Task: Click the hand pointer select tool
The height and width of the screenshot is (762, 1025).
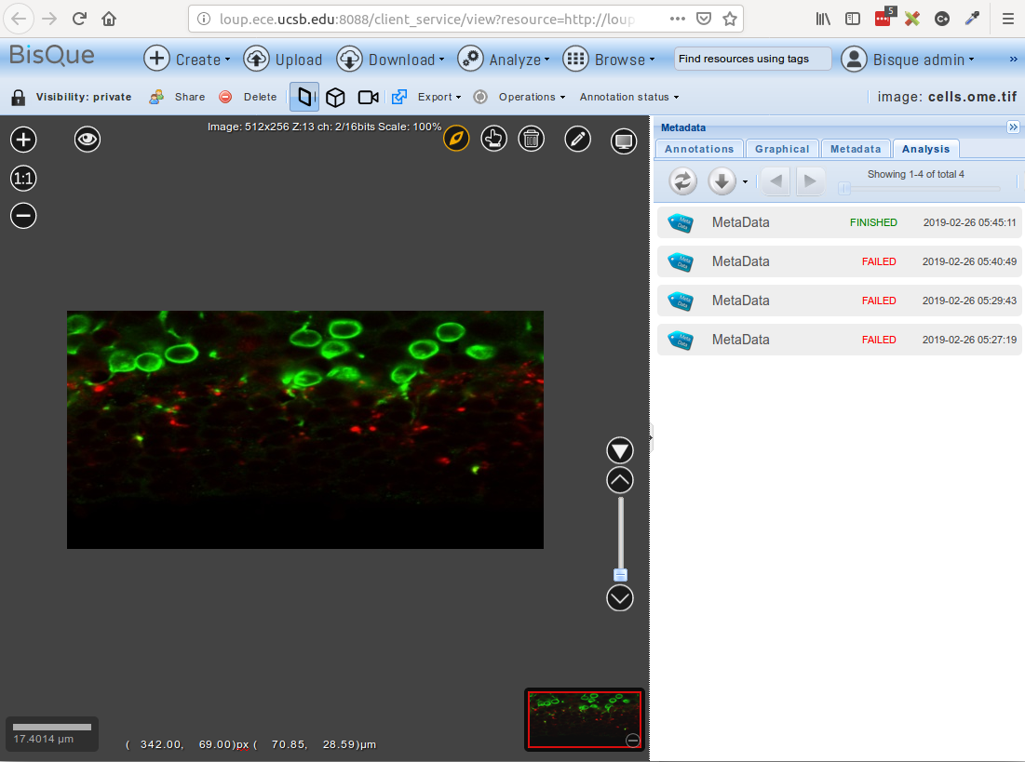Action: click(x=493, y=140)
